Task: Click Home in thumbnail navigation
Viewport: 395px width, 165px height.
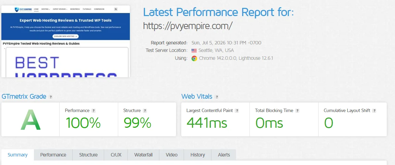Action: click(x=36, y=9)
